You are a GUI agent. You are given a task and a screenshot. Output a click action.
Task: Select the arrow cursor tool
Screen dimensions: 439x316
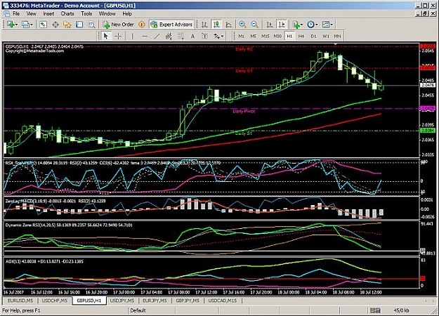105,36
